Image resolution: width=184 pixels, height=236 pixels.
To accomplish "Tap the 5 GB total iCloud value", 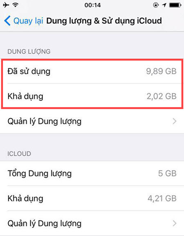I will tap(167, 173).
